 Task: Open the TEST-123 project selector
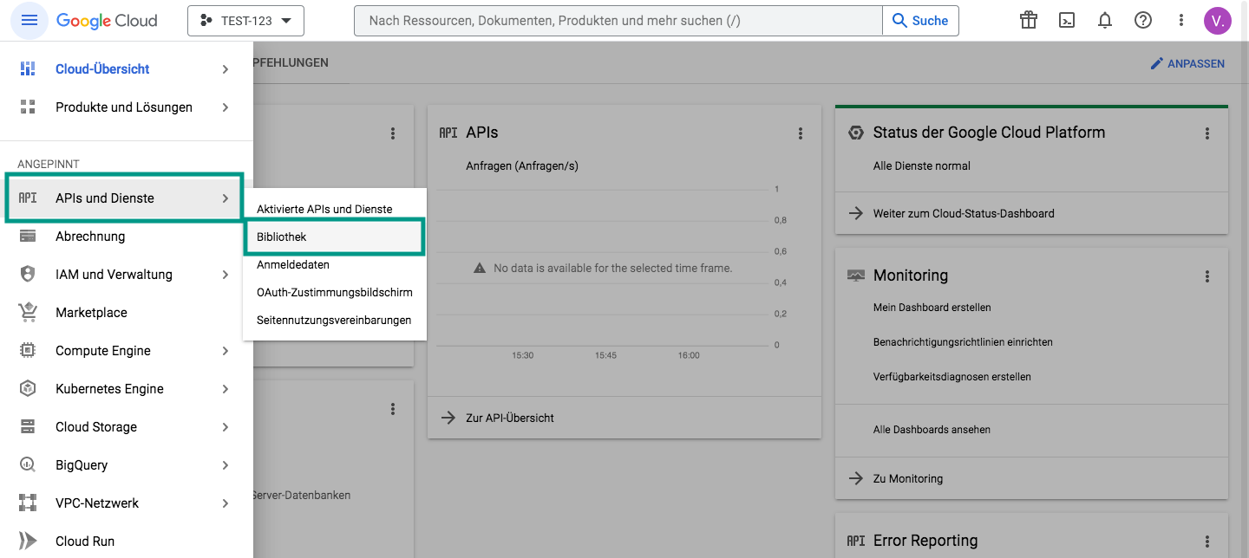click(245, 21)
